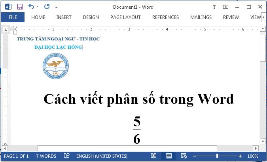Switch to the INSERT tab
This screenshot has height=162, width=267.
tap(64, 17)
